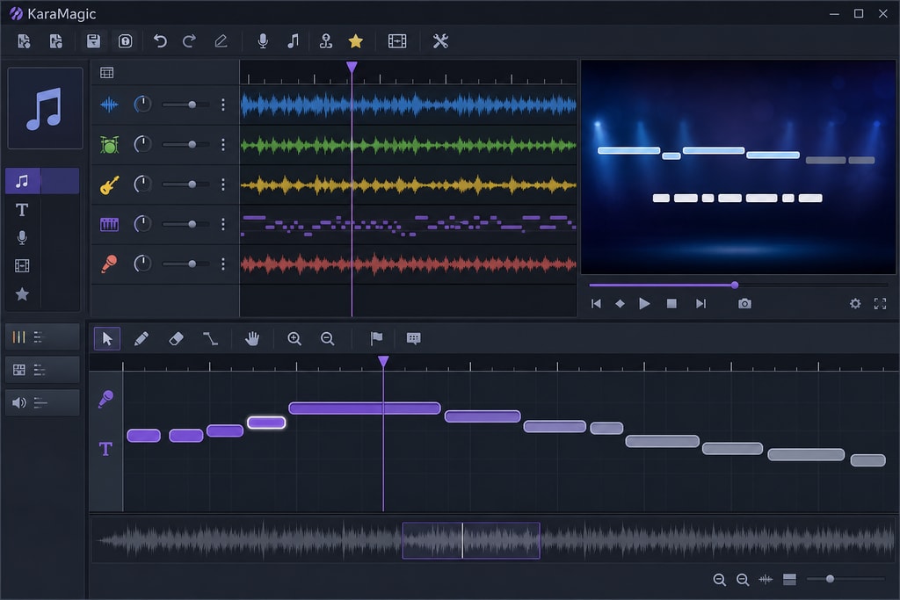Image resolution: width=900 pixels, height=600 pixels.
Task: Select the pencil draw tool in note editor
Action: point(142,338)
